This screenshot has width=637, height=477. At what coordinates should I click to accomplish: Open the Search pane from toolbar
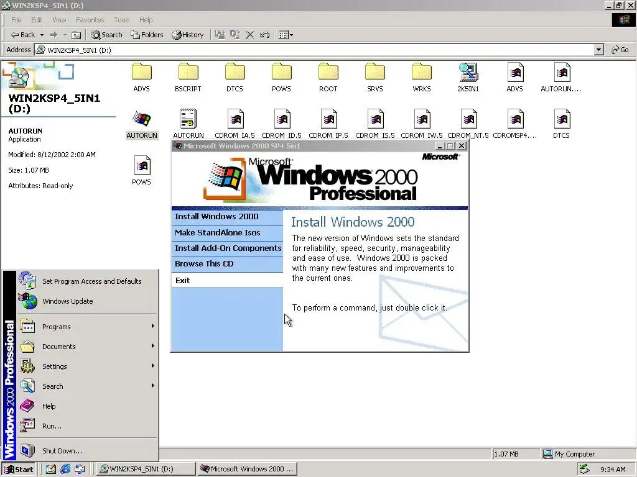107,35
